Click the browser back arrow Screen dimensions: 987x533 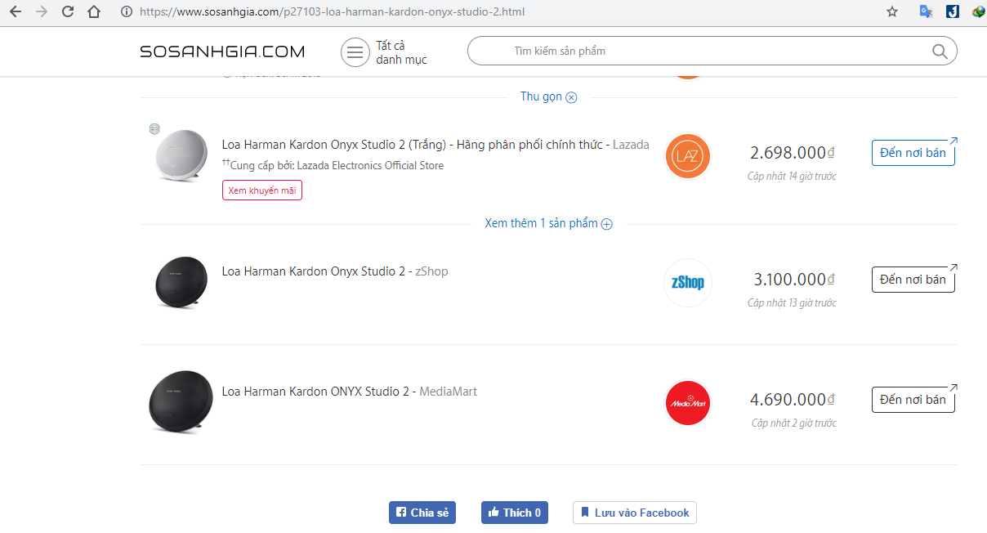[16, 12]
